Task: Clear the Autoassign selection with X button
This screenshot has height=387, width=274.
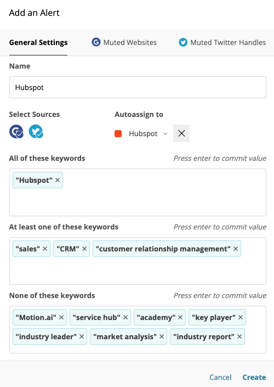Action: click(x=181, y=133)
